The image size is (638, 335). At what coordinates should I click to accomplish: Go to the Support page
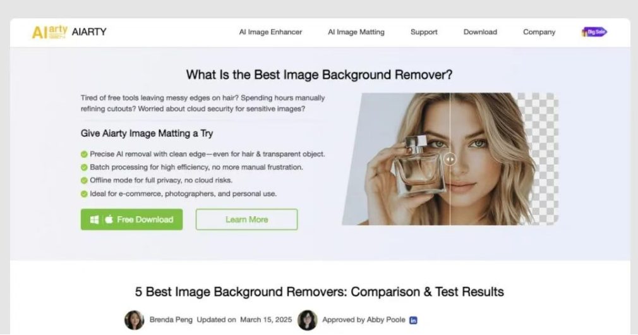point(424,32)
